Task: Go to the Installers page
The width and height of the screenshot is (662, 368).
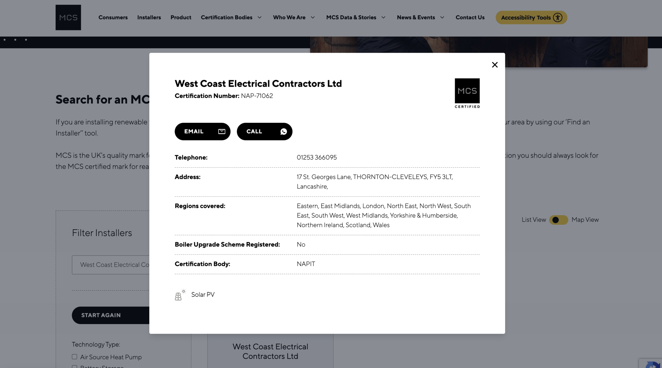Action: click(149, 17)
